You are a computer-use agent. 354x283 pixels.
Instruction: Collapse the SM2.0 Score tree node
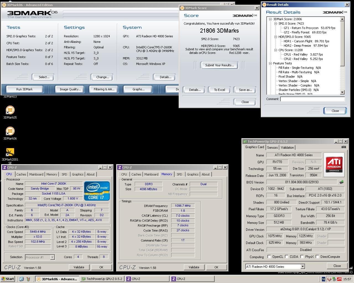click(x=276, y=23)
